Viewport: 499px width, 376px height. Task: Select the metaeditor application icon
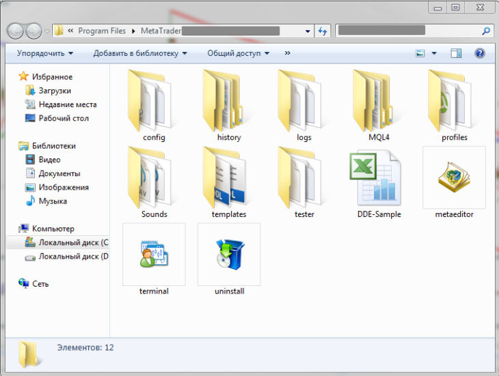tap(454, 182)
